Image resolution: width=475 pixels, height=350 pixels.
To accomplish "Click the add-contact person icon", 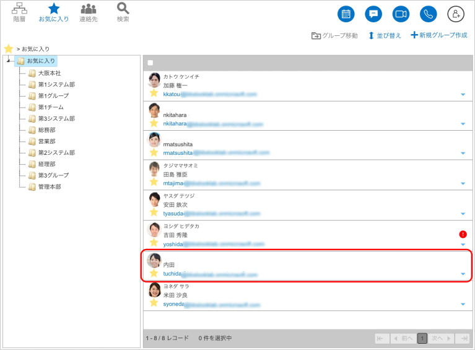I will tap(456, 14).
